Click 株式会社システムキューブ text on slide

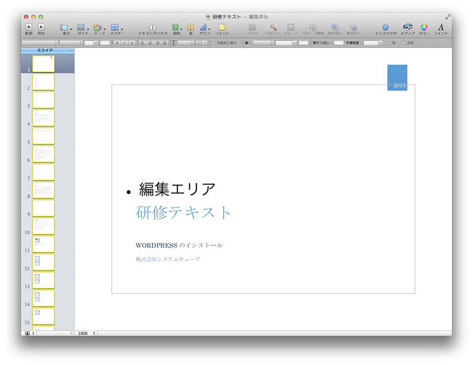[x=168, y=259]
